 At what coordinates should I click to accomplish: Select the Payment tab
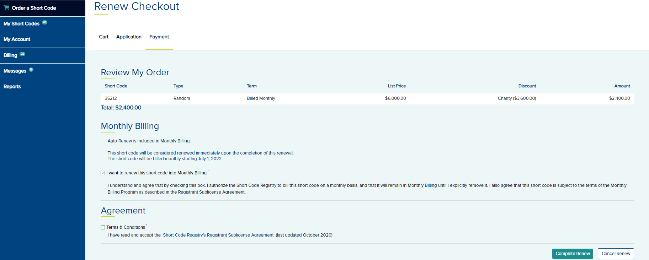click(159, 37)
